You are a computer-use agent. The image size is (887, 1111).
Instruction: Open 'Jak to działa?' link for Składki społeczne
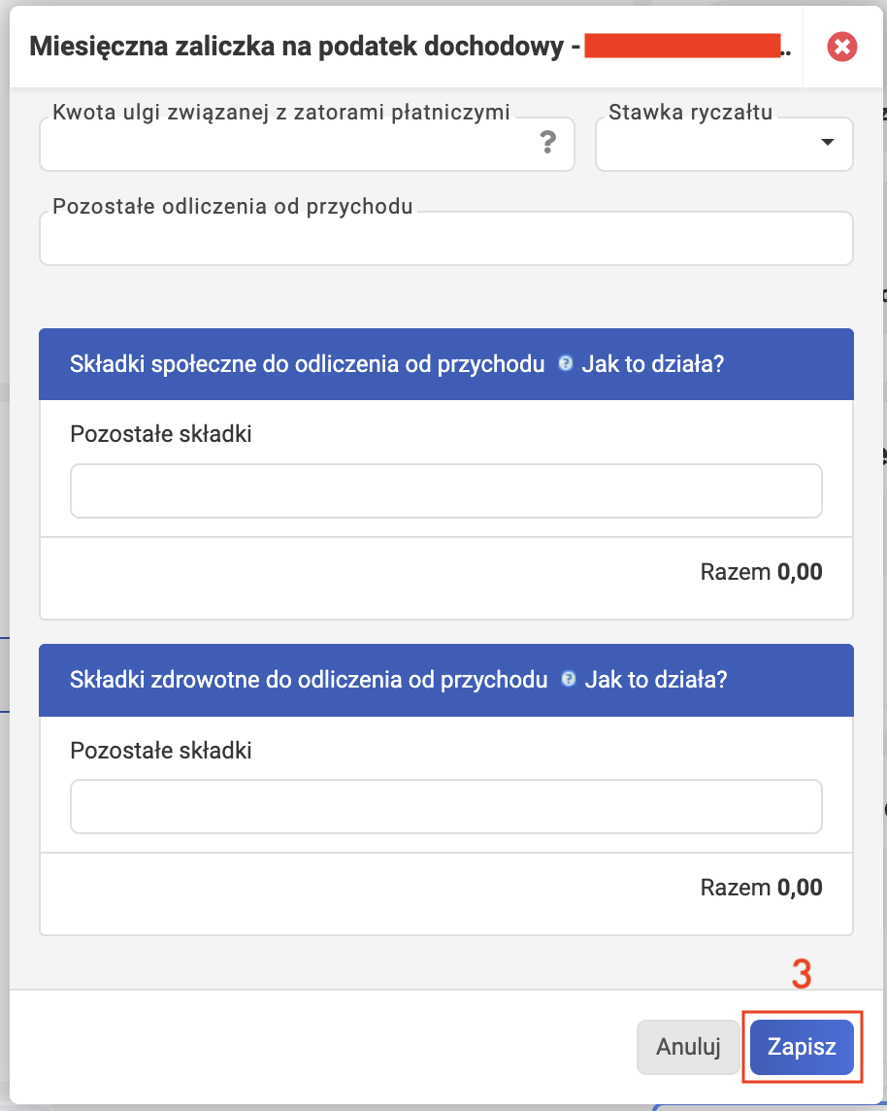(x=653, y=364)
